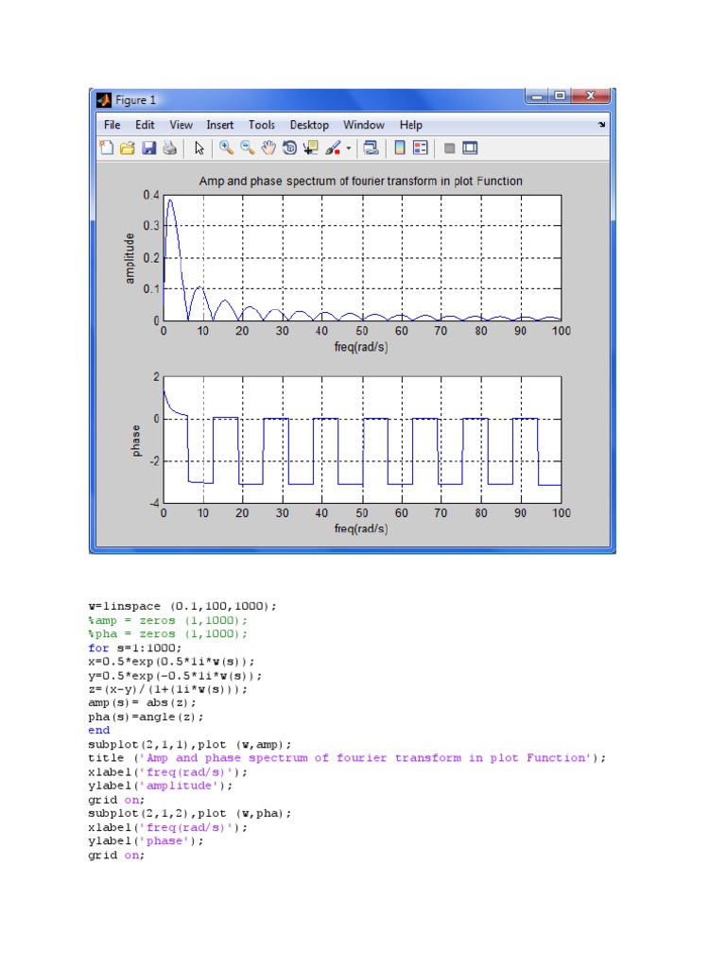
Task: Enable the Rotate 3D tool
Action: (x=289, y=147)
